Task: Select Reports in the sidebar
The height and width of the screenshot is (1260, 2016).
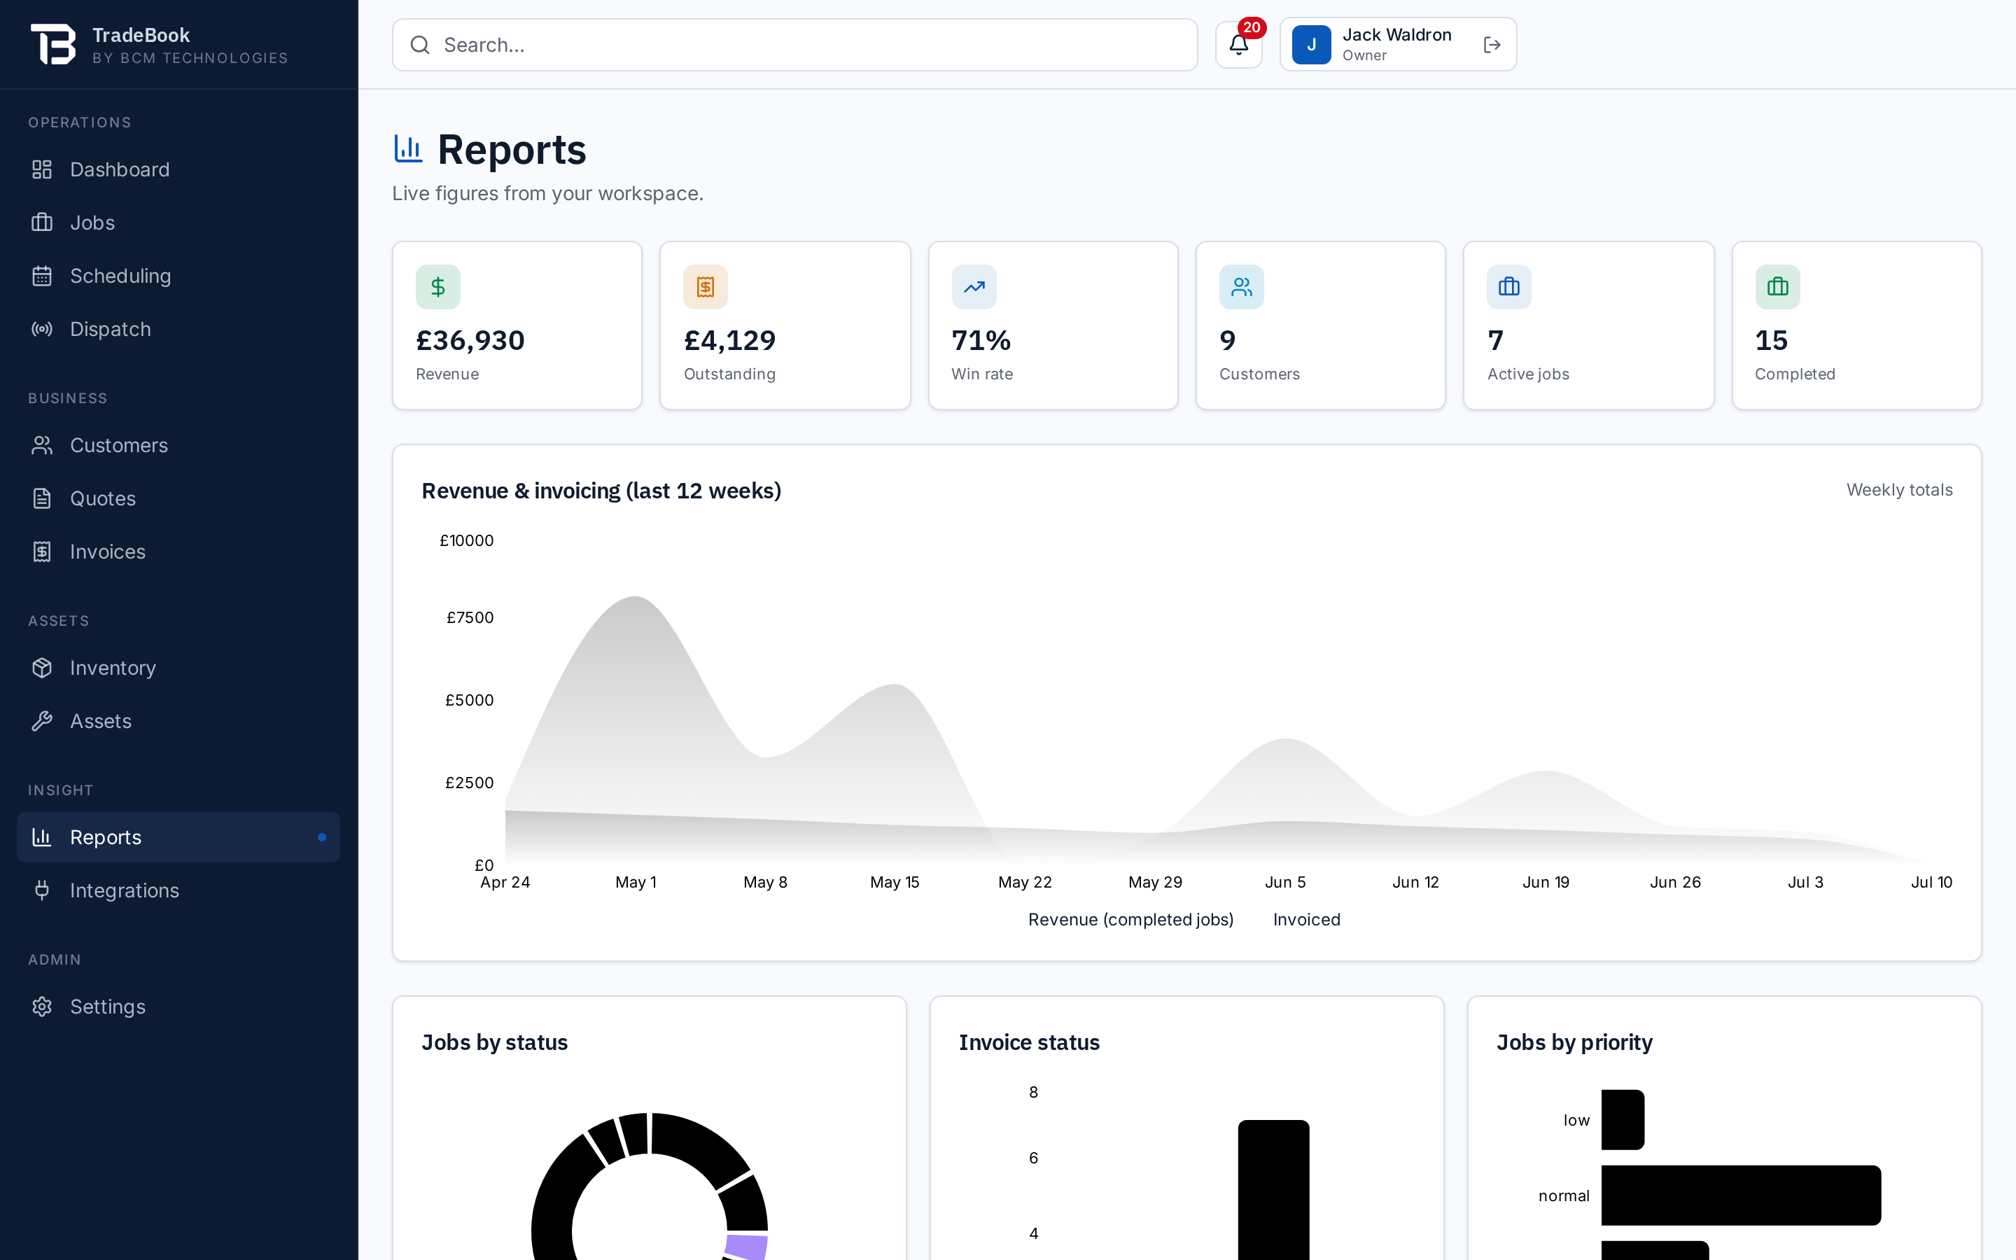Action: [x=178, y=836]
